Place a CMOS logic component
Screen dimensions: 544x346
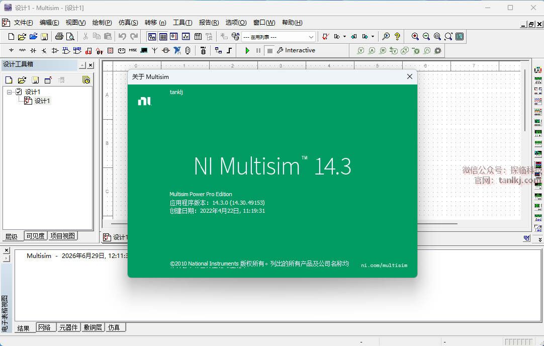(77, 51)
